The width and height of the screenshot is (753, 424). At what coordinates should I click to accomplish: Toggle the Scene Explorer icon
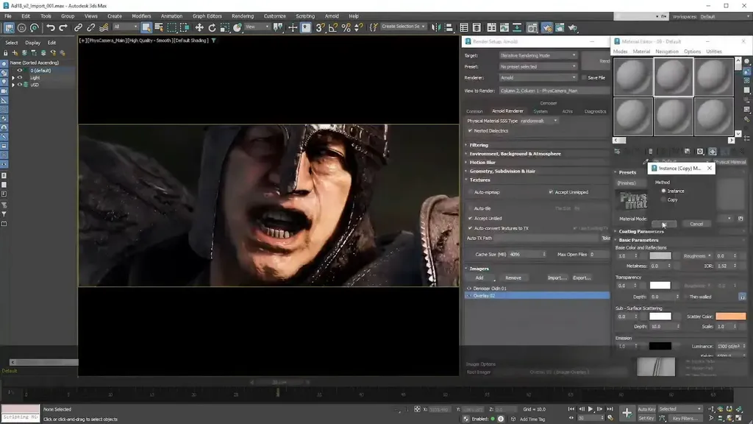pos(464,28)
